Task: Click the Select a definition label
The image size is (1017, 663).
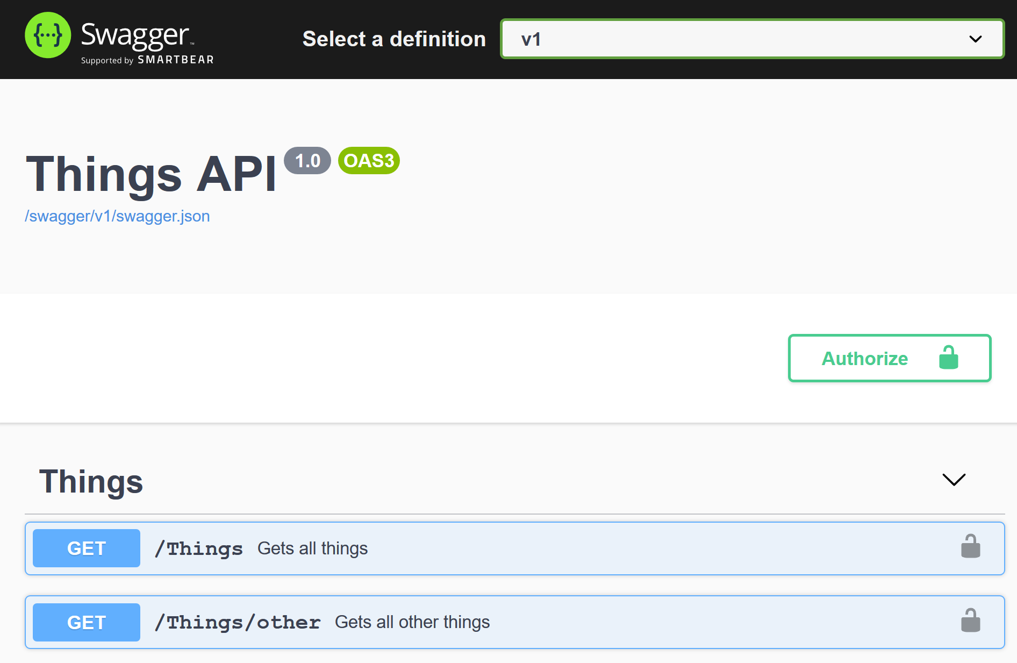Action: pyautogui.click(x=394, y=39)
